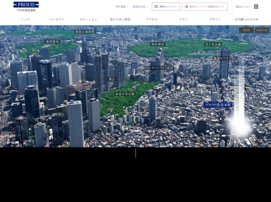271x202 pixels.
Task: Click the 都庁 label
Action: click(112, 79)
